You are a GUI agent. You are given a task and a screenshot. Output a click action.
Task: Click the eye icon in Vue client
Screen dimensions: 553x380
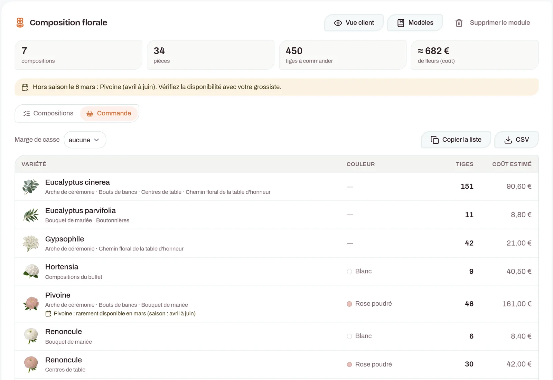[338, 23]
